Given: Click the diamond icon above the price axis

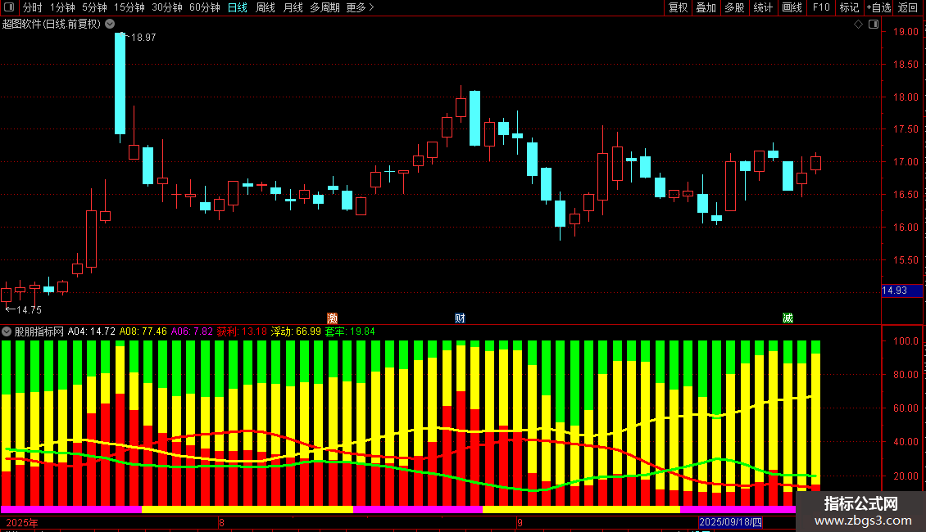Looking at the screenshot, I should 858,25.
